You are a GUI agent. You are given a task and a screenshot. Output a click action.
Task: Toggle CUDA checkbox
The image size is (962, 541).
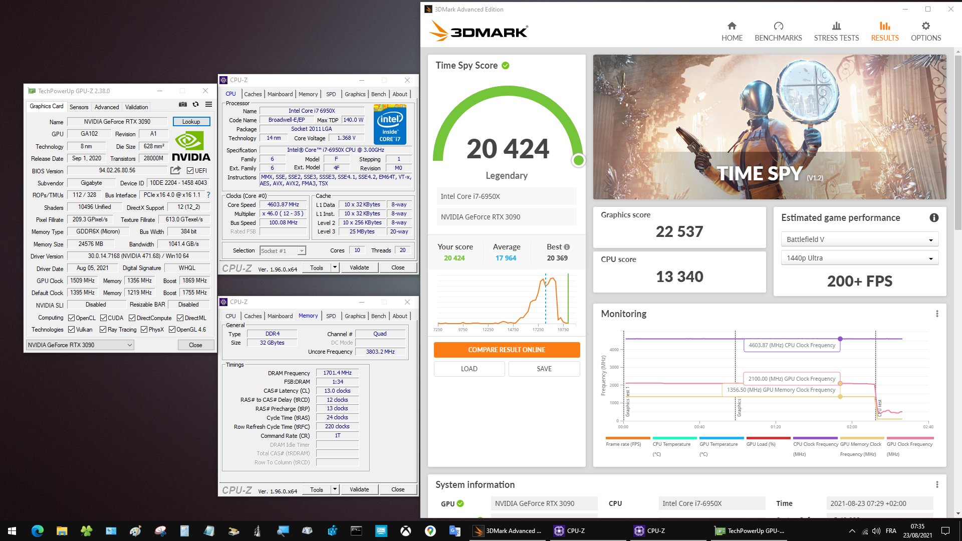[x=103, y=318]
